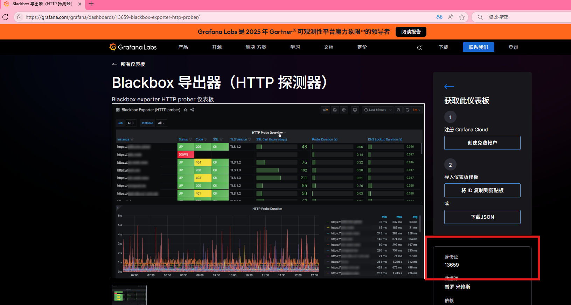Open the 1m refresh interval dropdown

(417, 110)
